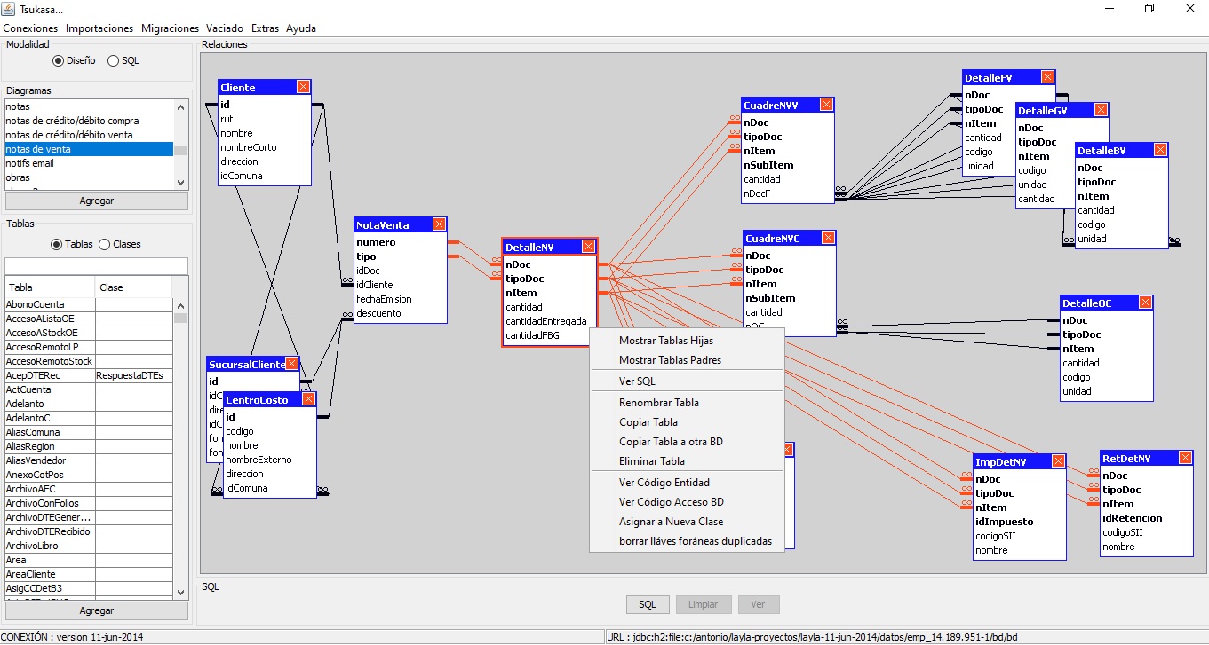Click the SQL button at bottom

[x=648, y=604]
